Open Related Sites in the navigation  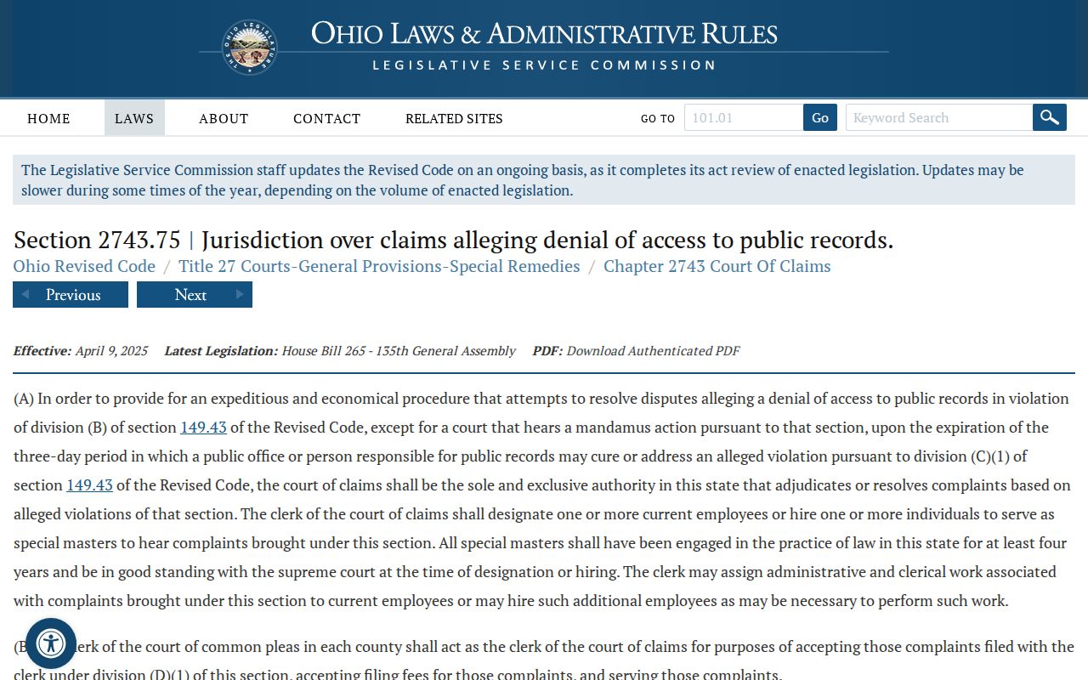[454, 118]
